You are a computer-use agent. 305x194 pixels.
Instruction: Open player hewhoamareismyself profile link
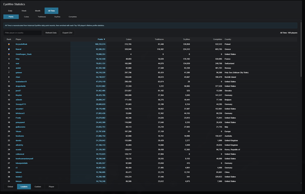[24, 159]
